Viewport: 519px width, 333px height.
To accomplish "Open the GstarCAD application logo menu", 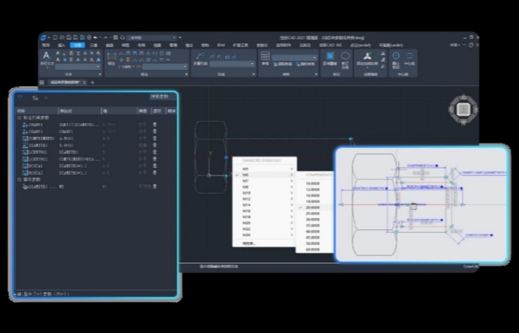I will (43, 38).
